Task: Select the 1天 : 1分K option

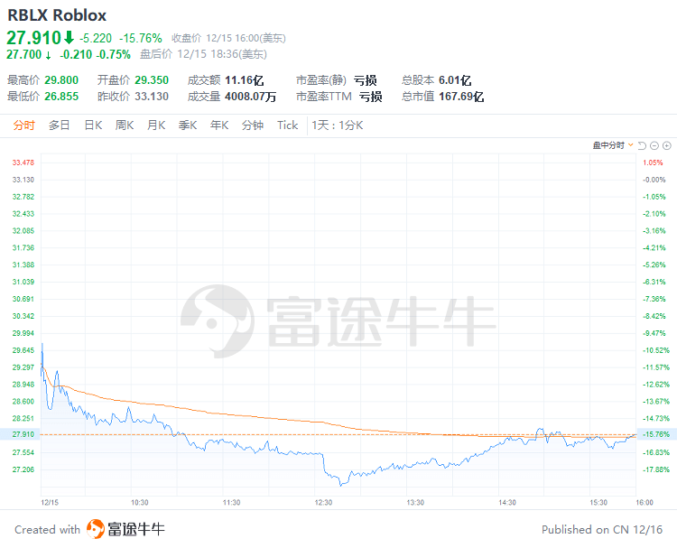Action: tap(338, 125)
